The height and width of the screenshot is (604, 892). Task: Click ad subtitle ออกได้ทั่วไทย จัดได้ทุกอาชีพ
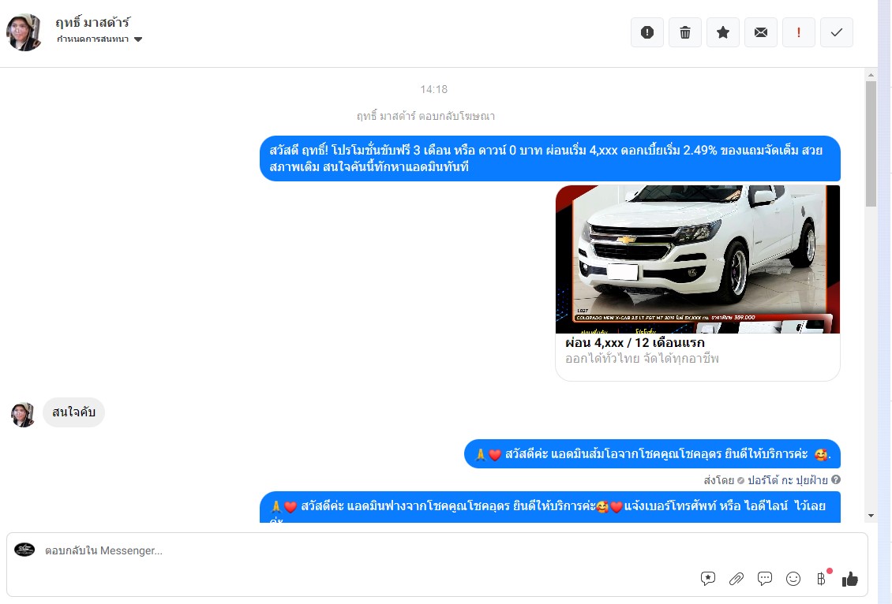point(643,359)
